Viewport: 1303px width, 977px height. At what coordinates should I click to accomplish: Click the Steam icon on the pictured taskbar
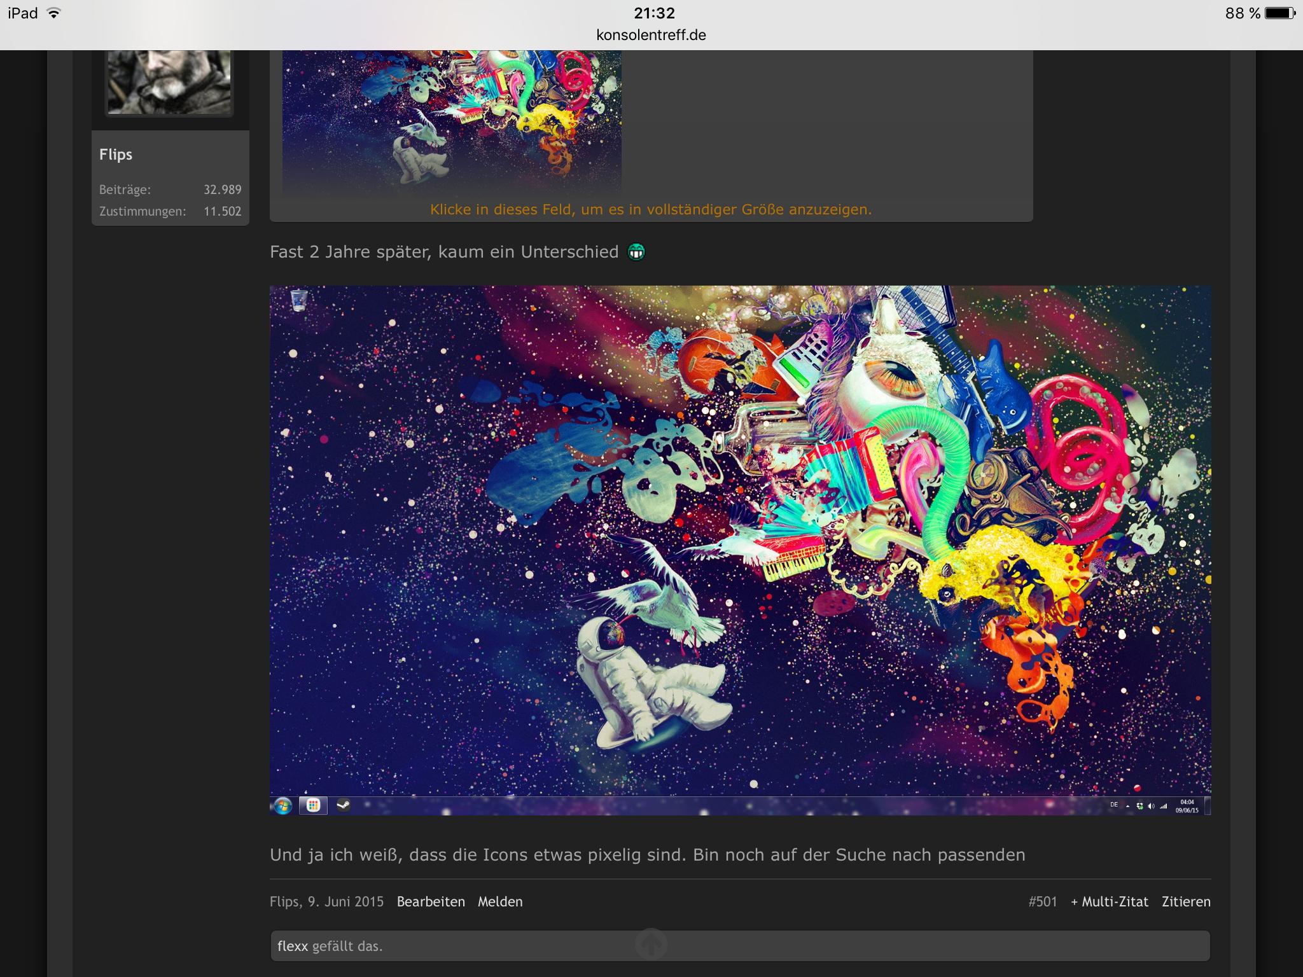point(344,805)
